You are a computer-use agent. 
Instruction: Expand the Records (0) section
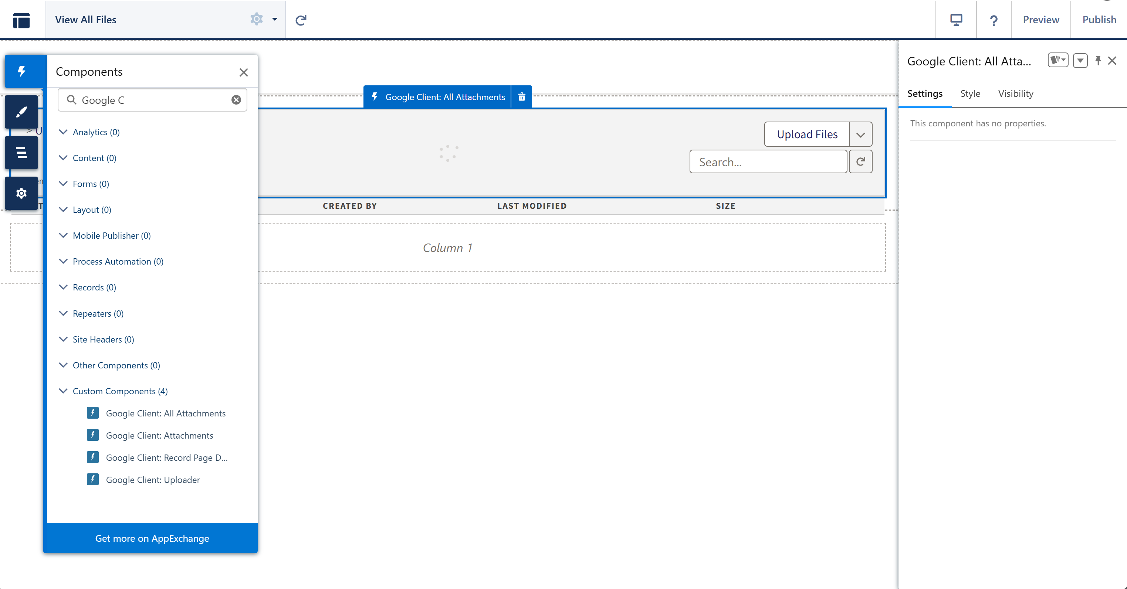88,287
